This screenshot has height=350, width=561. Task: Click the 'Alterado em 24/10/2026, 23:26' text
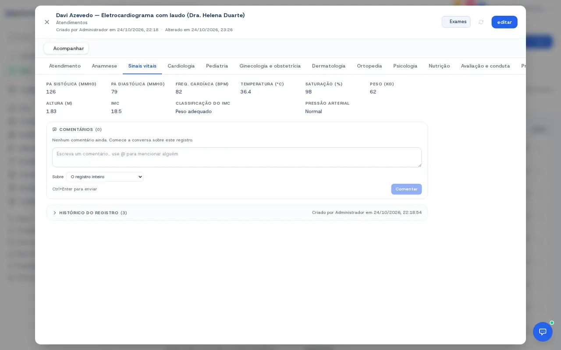pyautogui.click(x=199, y=30)
